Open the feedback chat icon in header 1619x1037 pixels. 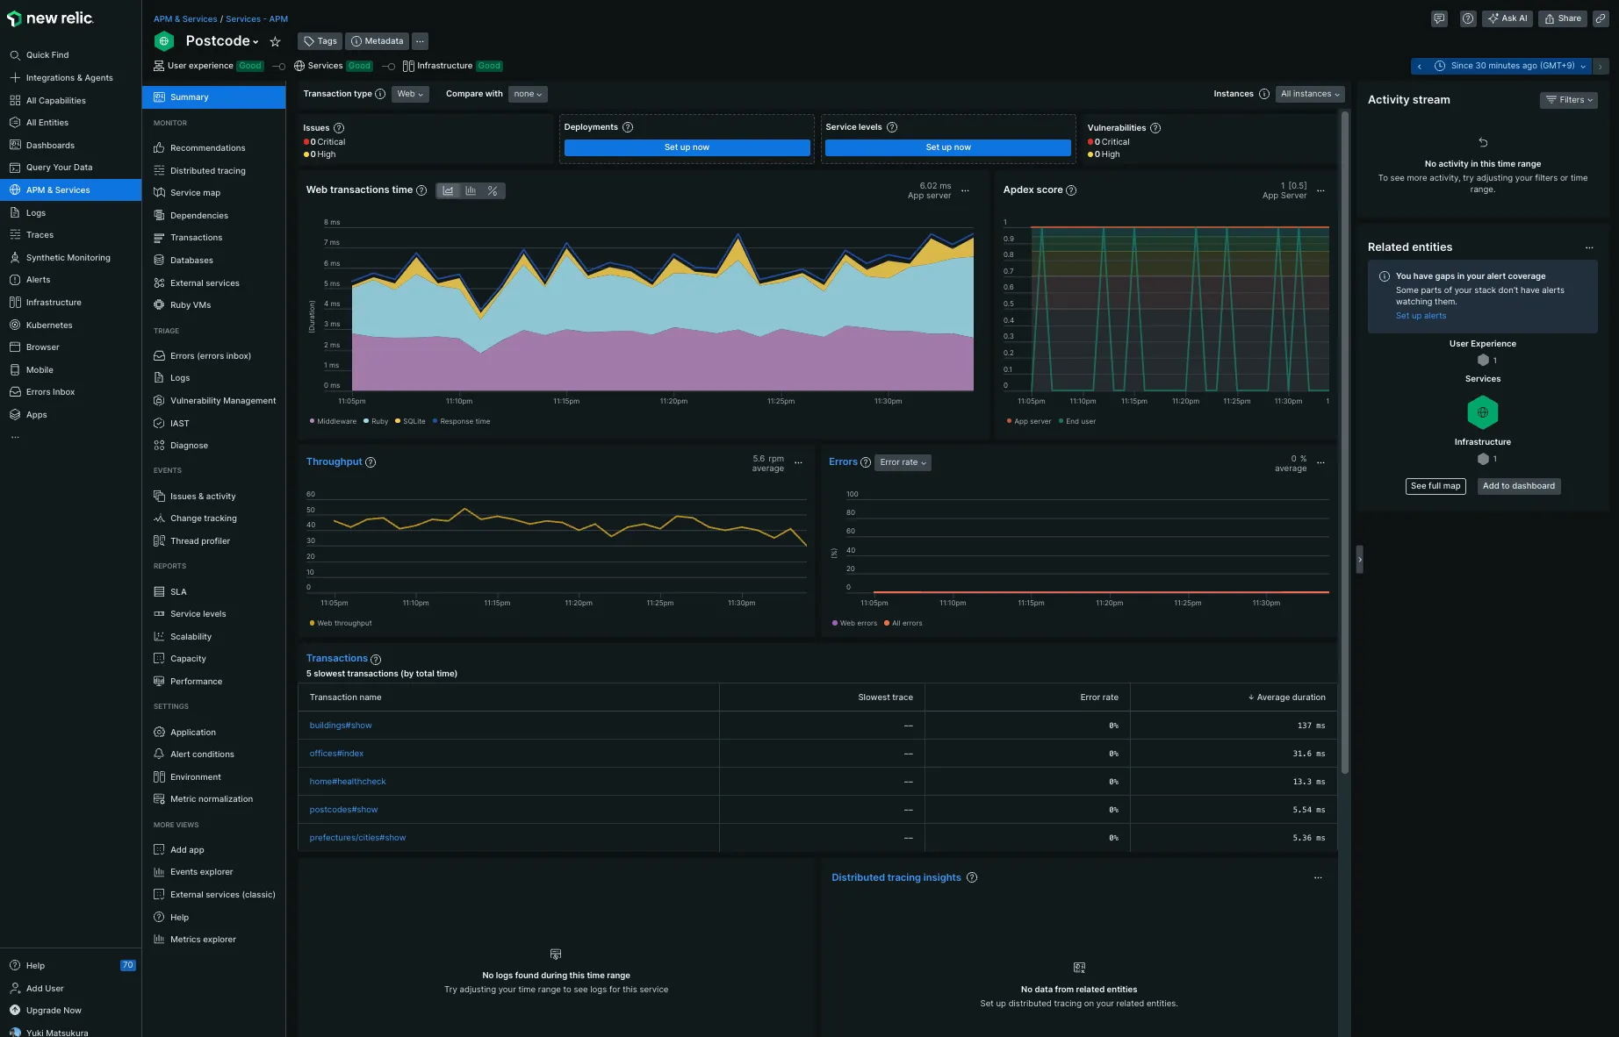pos(1439,18)
